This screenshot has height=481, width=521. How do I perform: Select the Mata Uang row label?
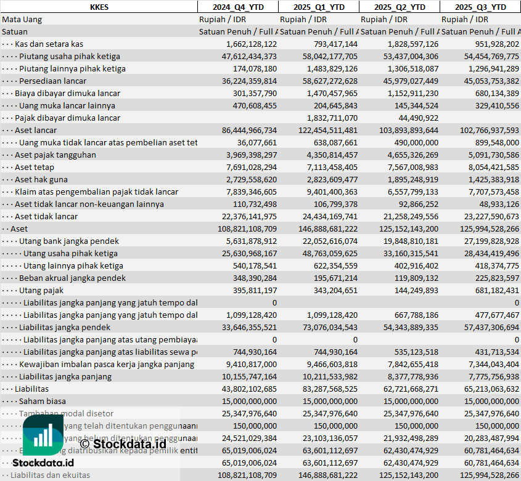pyautogui.click(x=22, y=19)
